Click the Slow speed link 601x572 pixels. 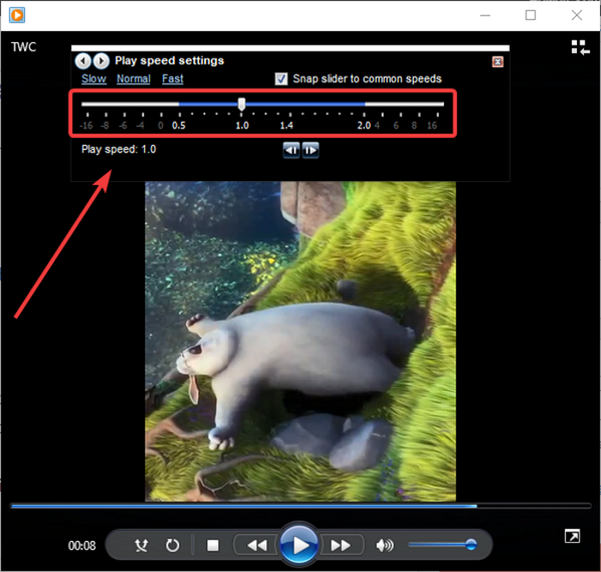click(94, 79)
